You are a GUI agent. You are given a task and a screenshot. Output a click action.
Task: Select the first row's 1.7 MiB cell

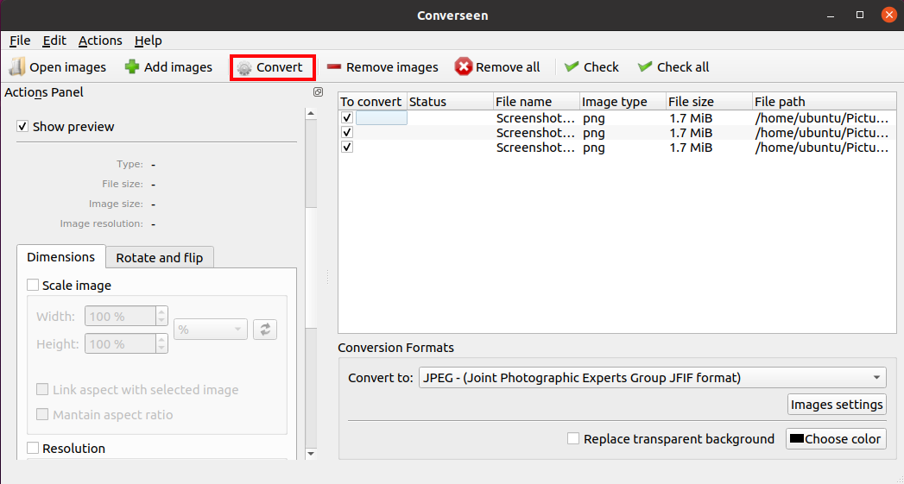click(709, 118)
